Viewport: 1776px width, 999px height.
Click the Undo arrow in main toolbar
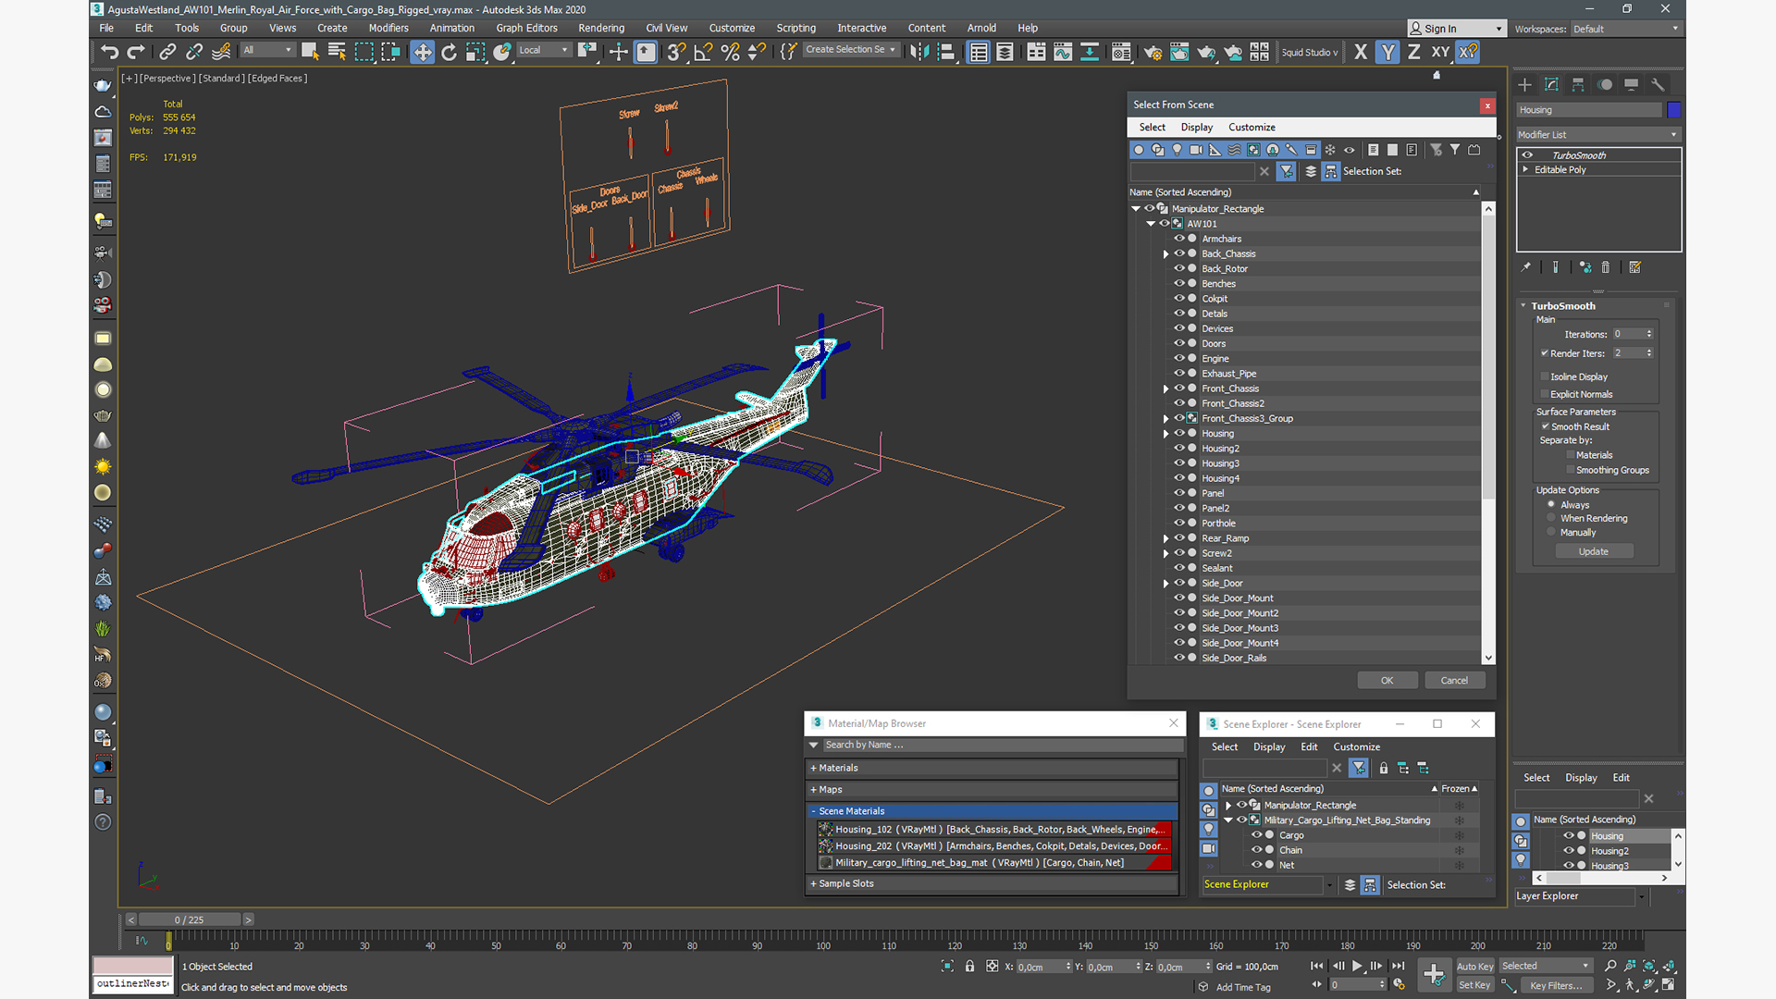click(x=109, y=52)
